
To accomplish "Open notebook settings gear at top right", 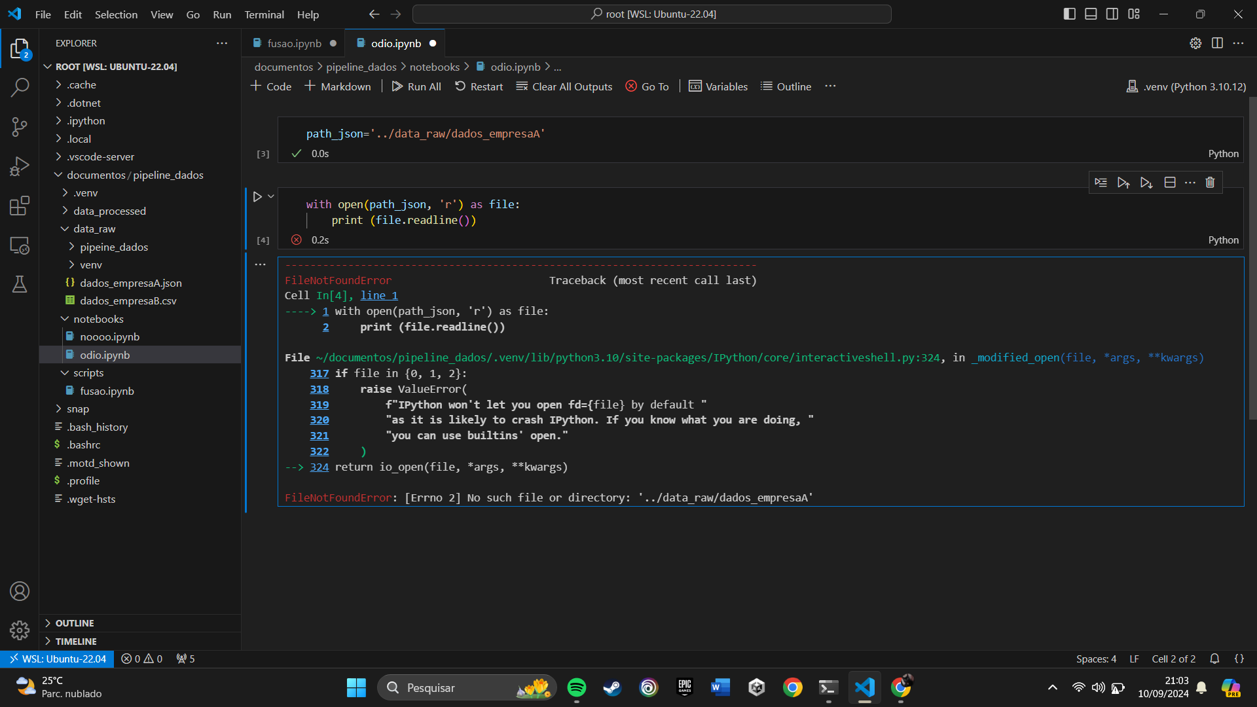I will pyautogui.click(x=1195, y=43).
